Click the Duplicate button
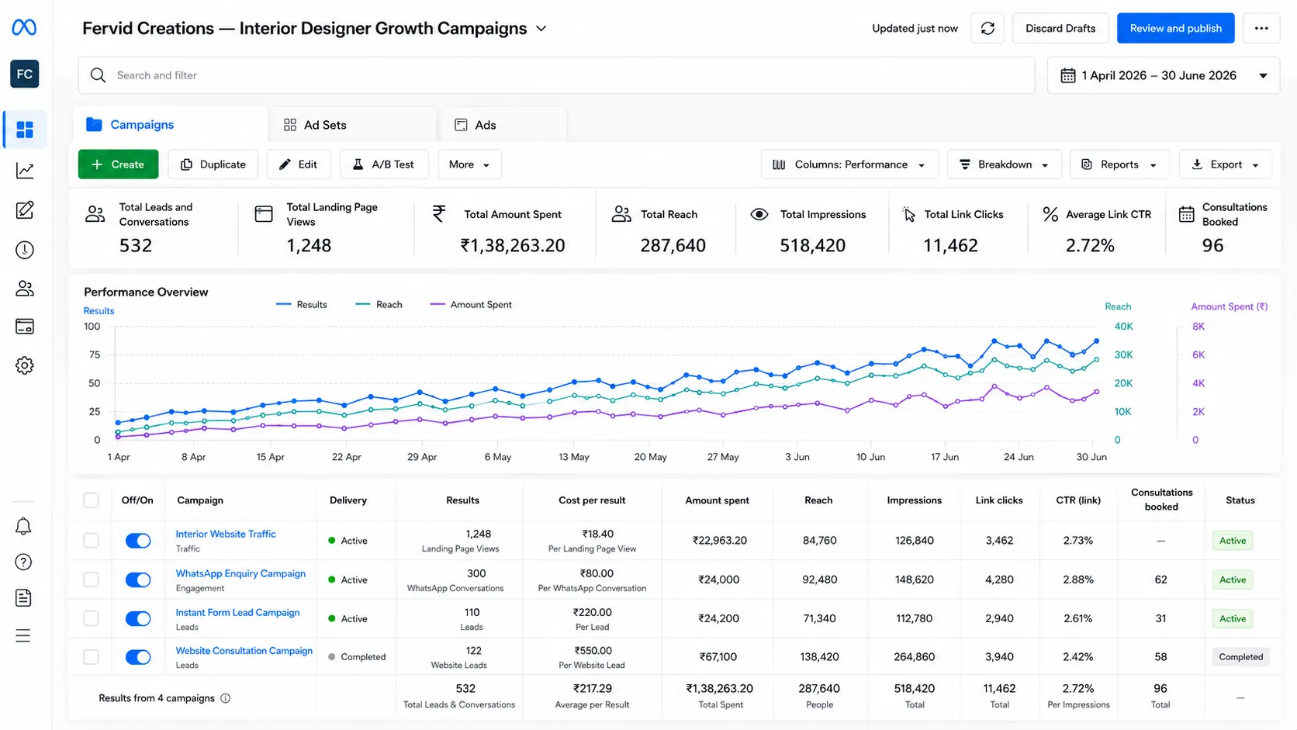The height and width of the screenshot is (730, 1297). pos(213,164)
